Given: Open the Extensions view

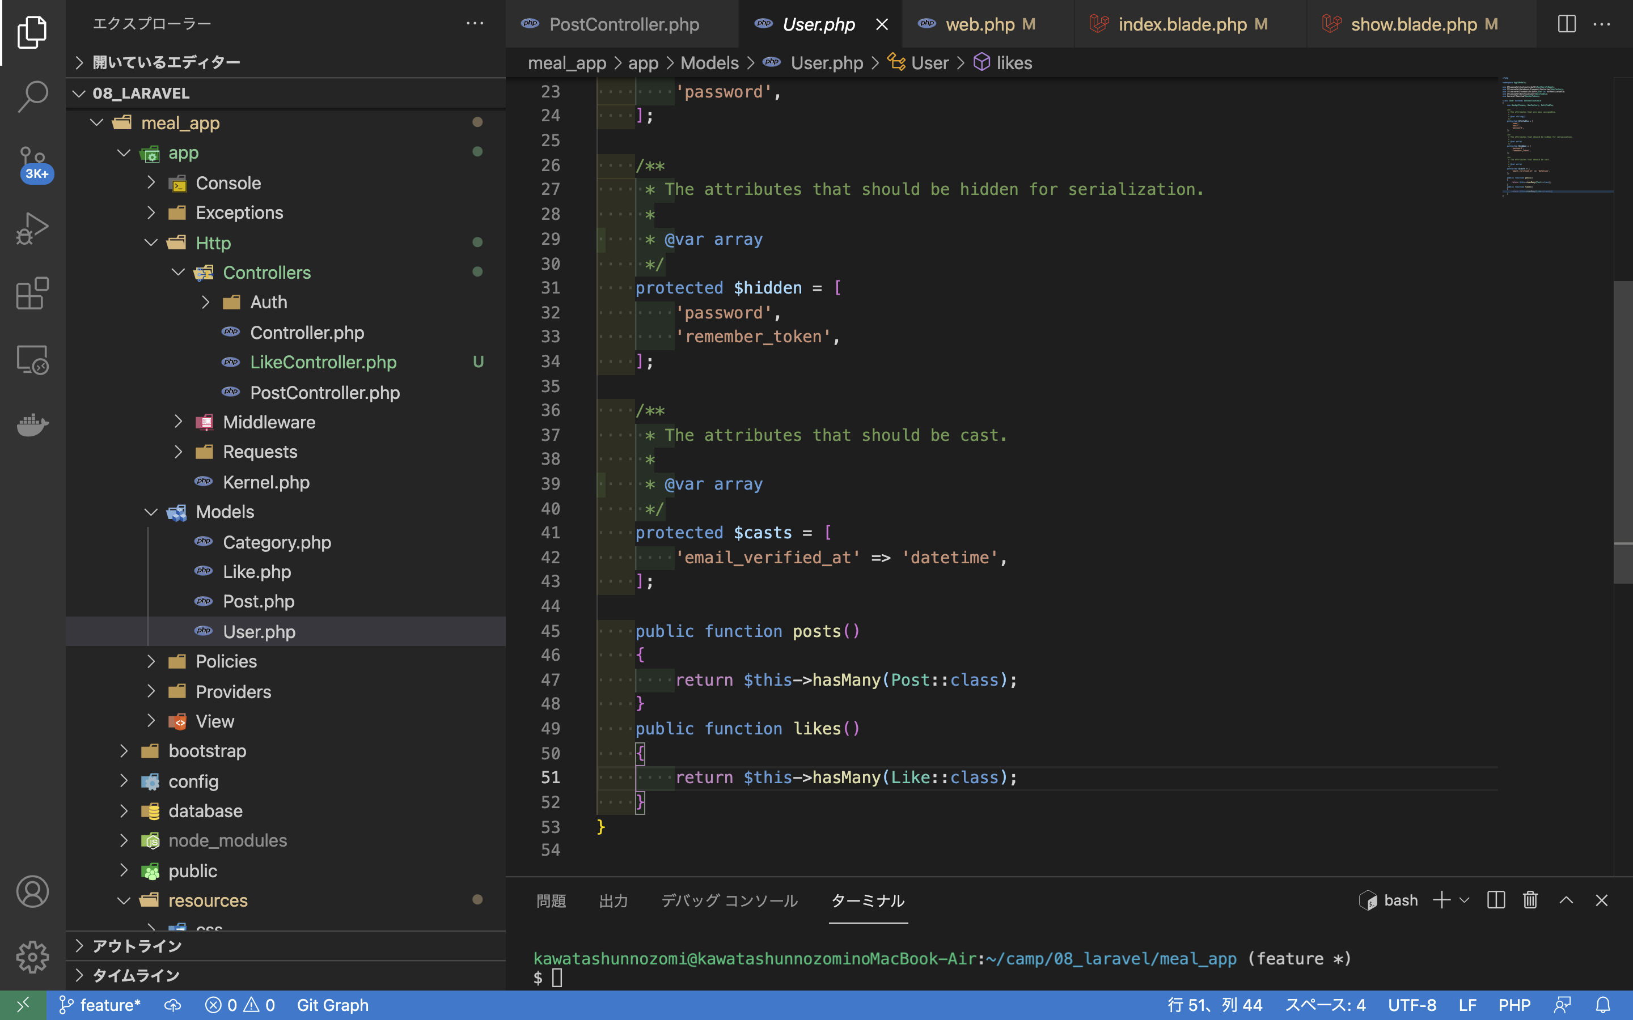Looking at the screenshot, I should pos(32,294).
